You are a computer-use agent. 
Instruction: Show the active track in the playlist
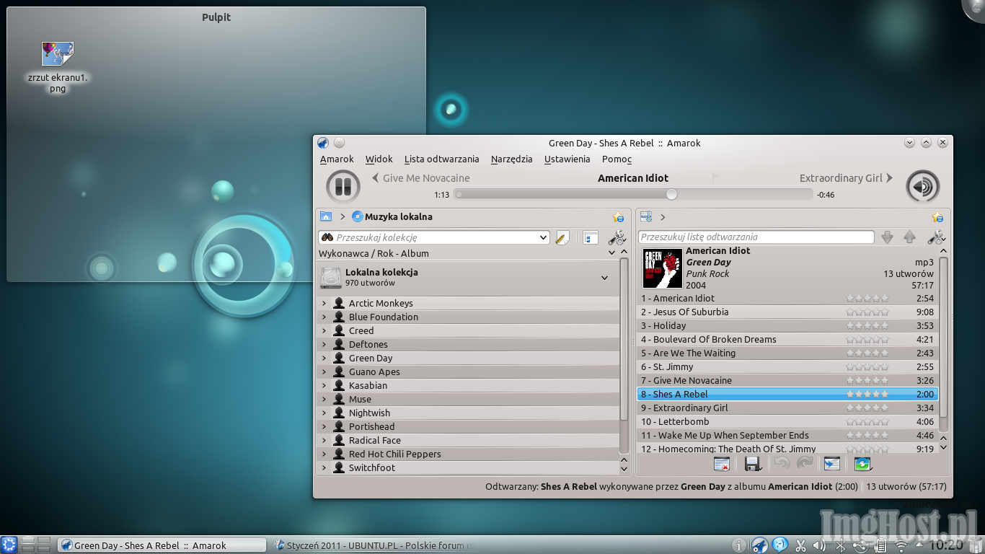[832, 464]
